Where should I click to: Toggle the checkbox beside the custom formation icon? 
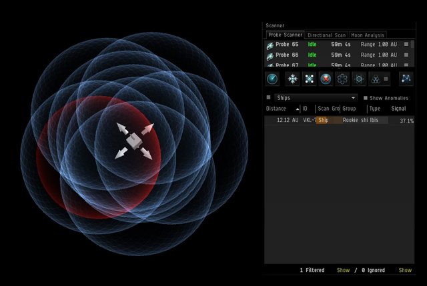click(x=386, y=79)
